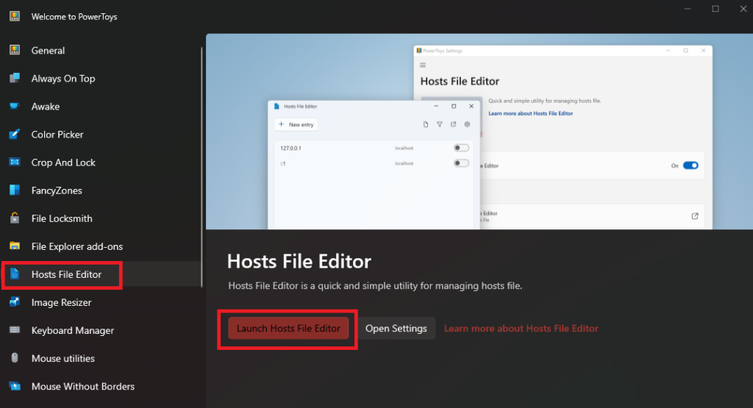This screenshot has width=753, height=408.
Task: Click the File Locksmith padlock icon
Action: click(x=15, y=218)
